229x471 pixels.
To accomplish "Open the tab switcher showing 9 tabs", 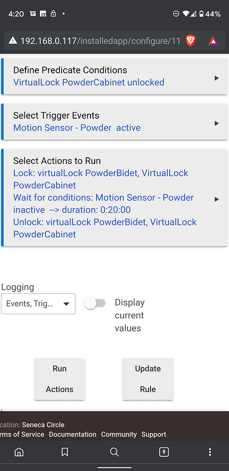I will click(164, 452).
